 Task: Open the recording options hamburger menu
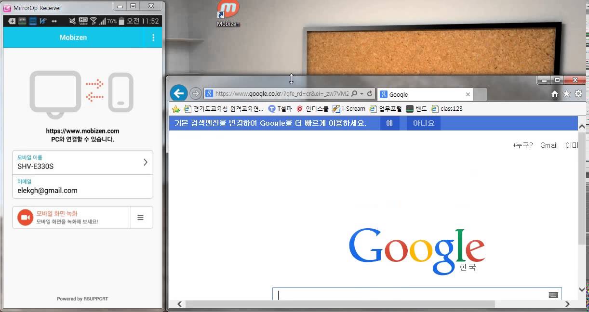141,218
